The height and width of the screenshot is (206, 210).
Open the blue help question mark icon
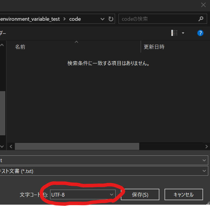coord(200,33)
